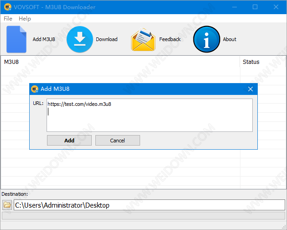
Task: Maximize the M3U8 Downloader window
Action: pos(255,7)
